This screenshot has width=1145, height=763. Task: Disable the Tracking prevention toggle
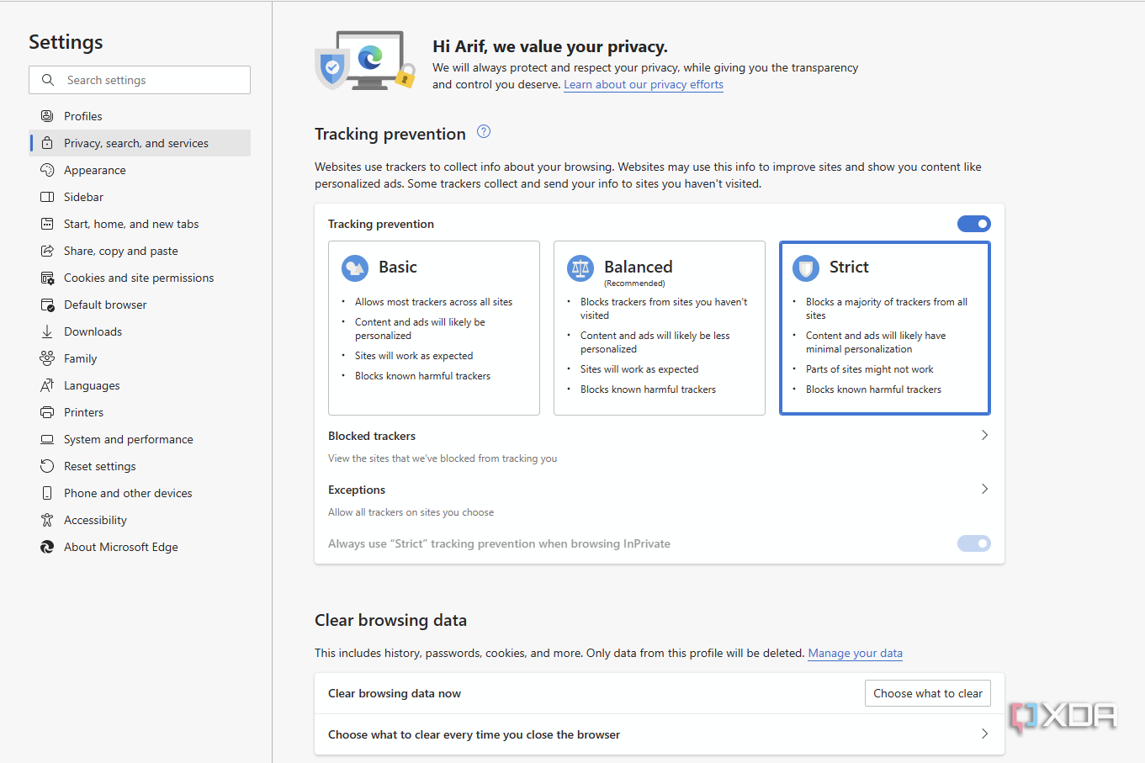coord(973,223)
